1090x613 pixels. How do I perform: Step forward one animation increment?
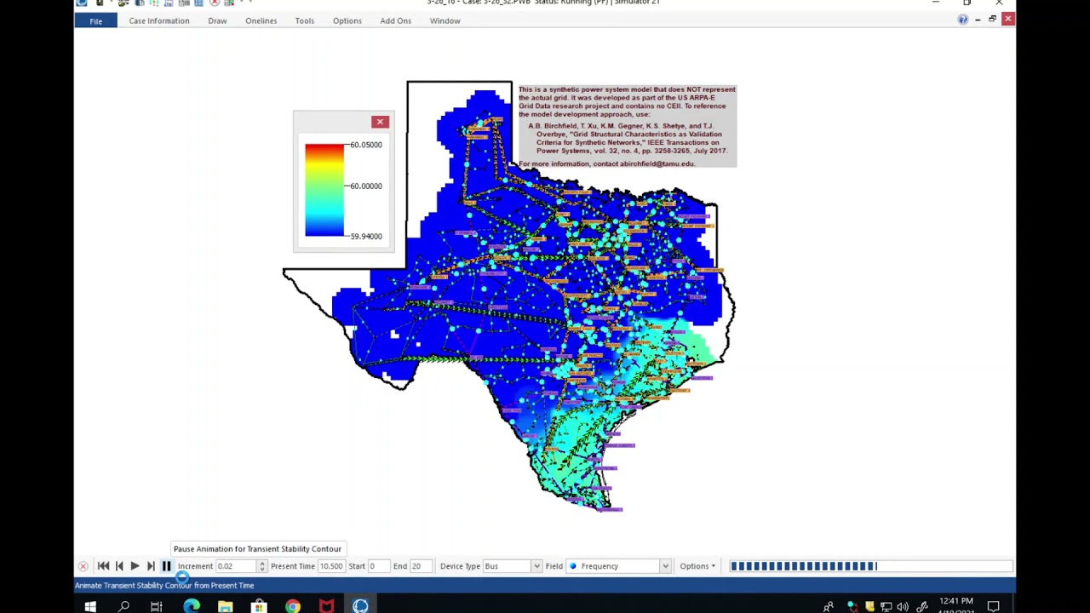pos(151,566)
